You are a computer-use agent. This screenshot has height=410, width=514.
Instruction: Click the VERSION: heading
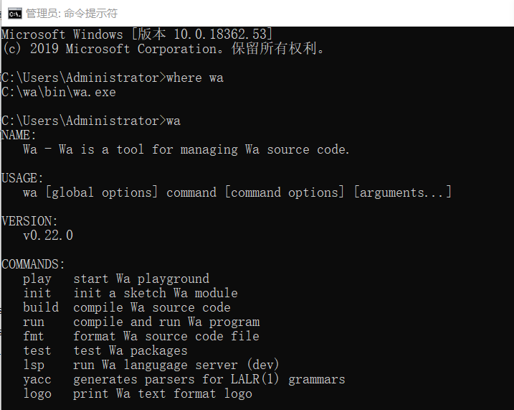30,221
